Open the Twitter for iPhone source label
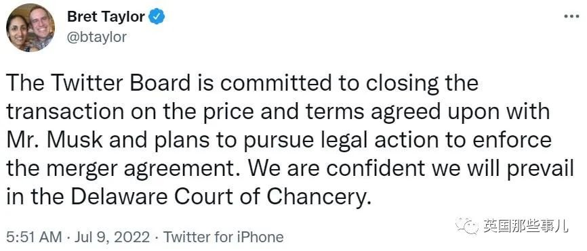 click(224, 237)
